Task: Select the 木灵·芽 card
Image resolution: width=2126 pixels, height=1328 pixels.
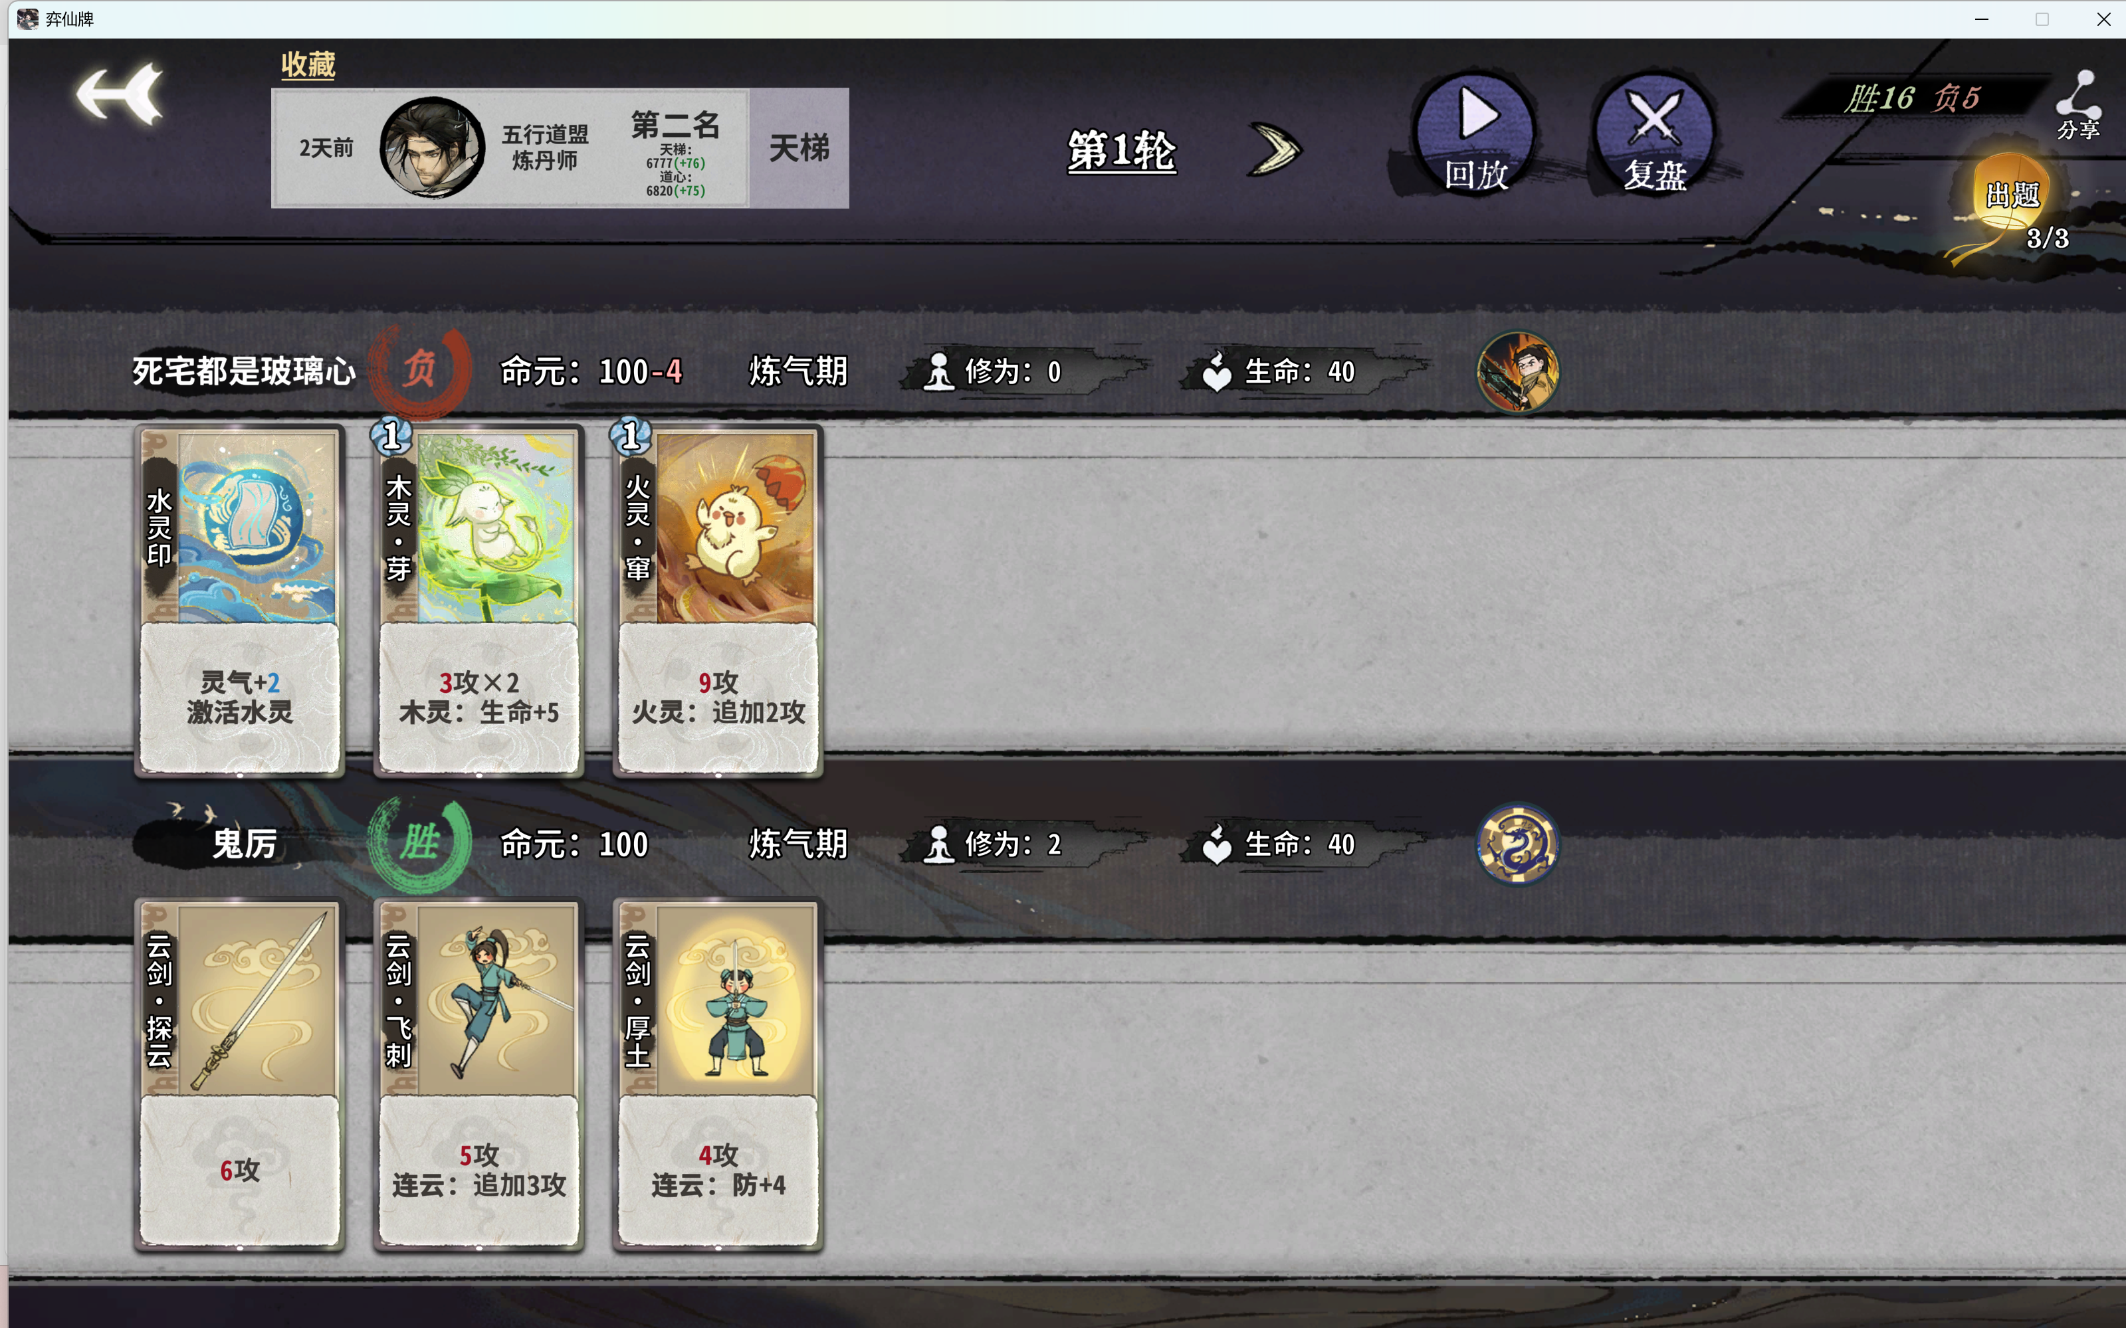Action: [x=478, y=602]
